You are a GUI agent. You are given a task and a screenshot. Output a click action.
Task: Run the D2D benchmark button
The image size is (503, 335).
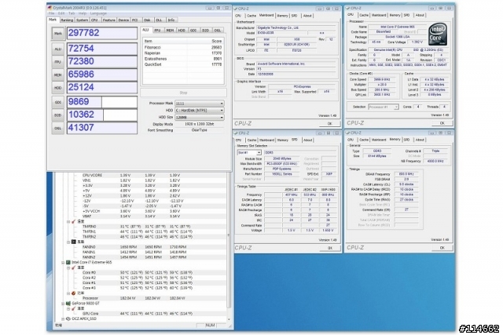pos(58,115)
